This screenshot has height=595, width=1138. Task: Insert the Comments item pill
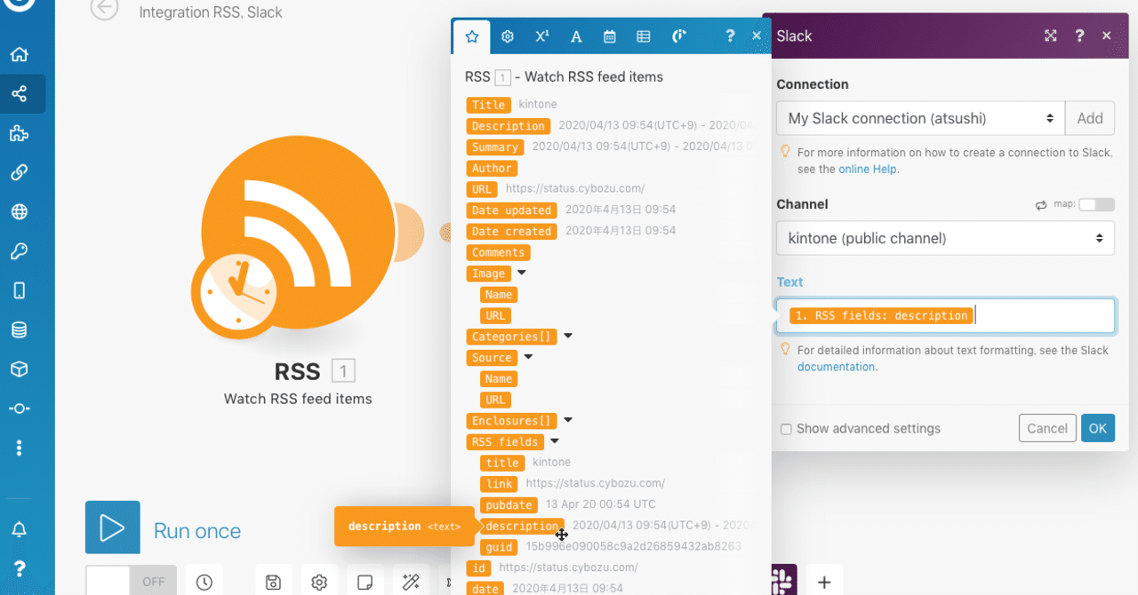tap(498, 252)
